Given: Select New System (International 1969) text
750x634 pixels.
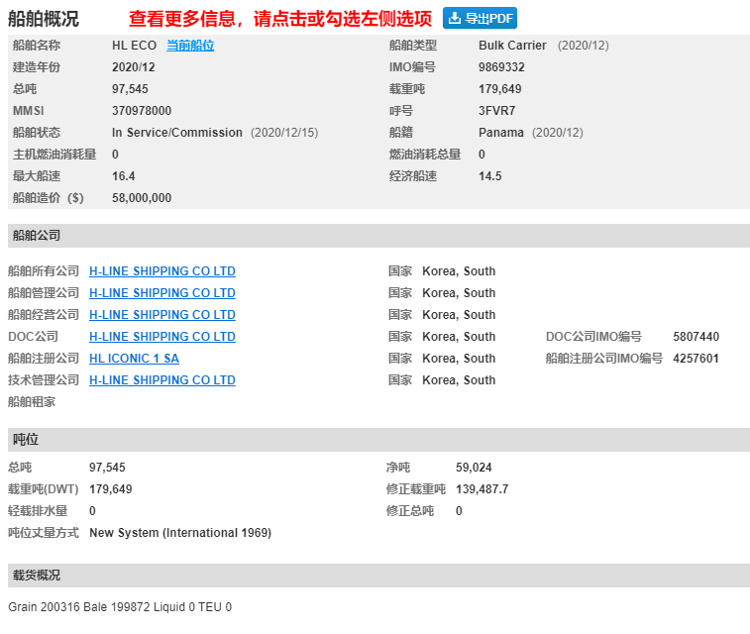Looking at the screenshot, I should coord(180,533).
